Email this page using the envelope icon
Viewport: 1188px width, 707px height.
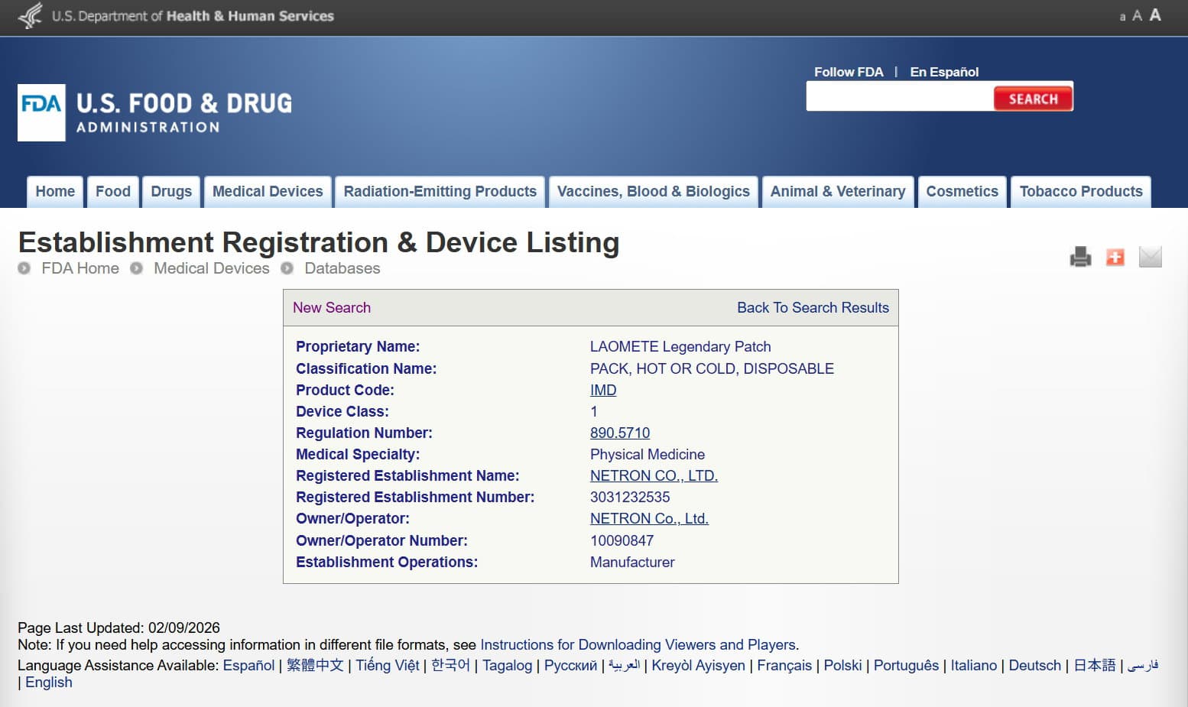[x=1150, y=257]
